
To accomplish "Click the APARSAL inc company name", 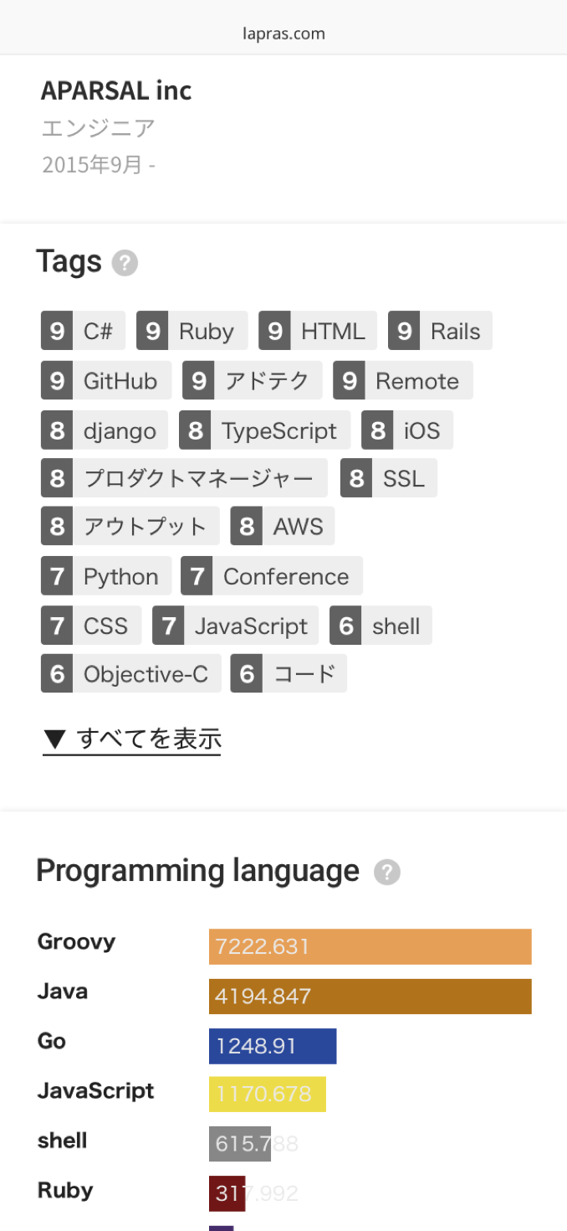I will (116, 90).
